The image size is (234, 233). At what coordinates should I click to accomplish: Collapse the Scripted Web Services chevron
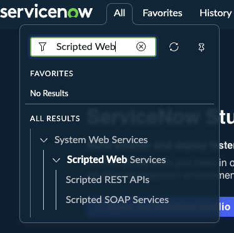coord(56,160)
